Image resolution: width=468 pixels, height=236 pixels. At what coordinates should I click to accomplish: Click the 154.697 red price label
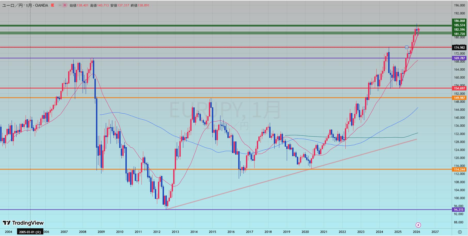click(x=459, y=88)
